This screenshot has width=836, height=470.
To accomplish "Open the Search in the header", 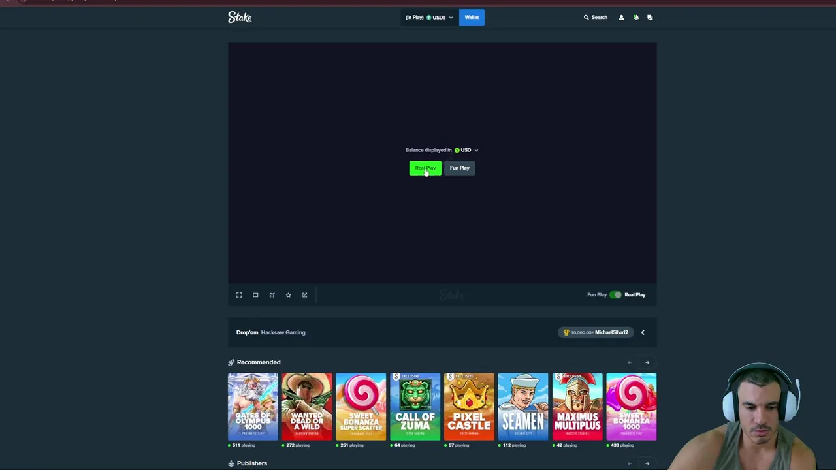I will point(595,18).
